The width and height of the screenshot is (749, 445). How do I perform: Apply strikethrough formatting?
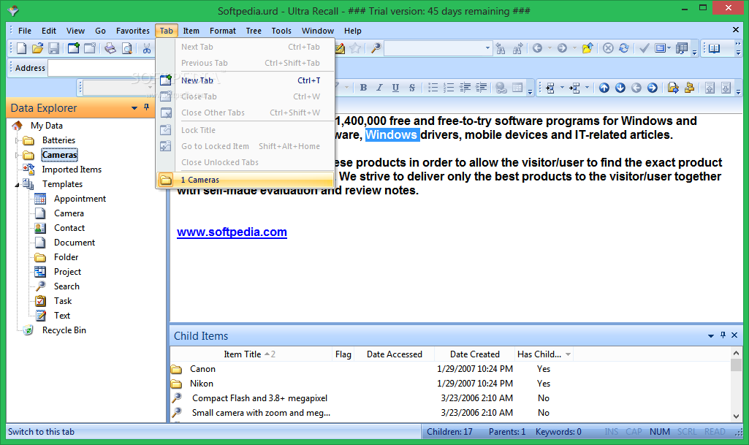411,88
